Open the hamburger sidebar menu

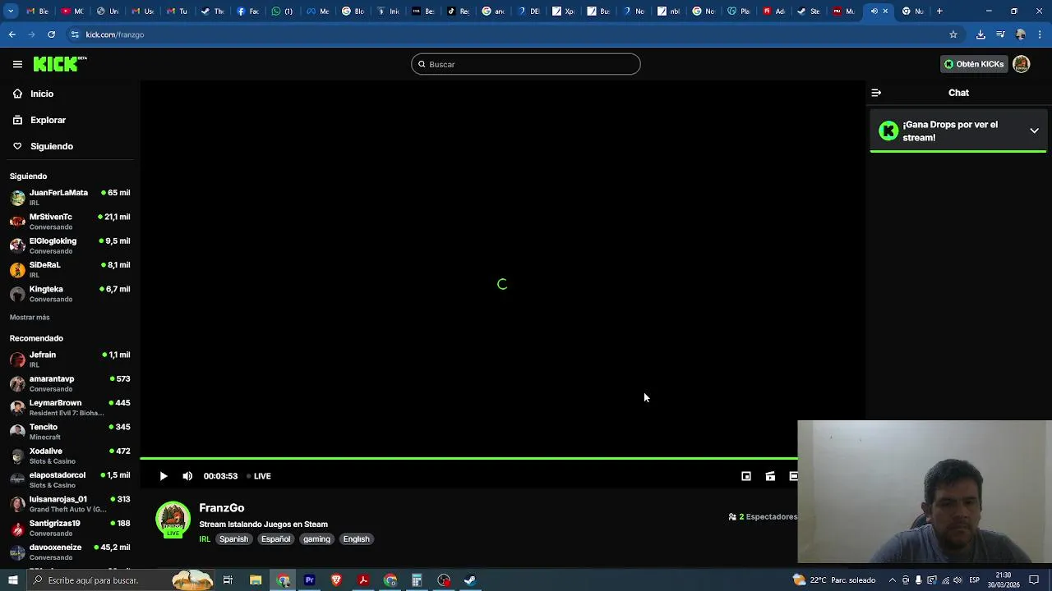tap(17, 64)
